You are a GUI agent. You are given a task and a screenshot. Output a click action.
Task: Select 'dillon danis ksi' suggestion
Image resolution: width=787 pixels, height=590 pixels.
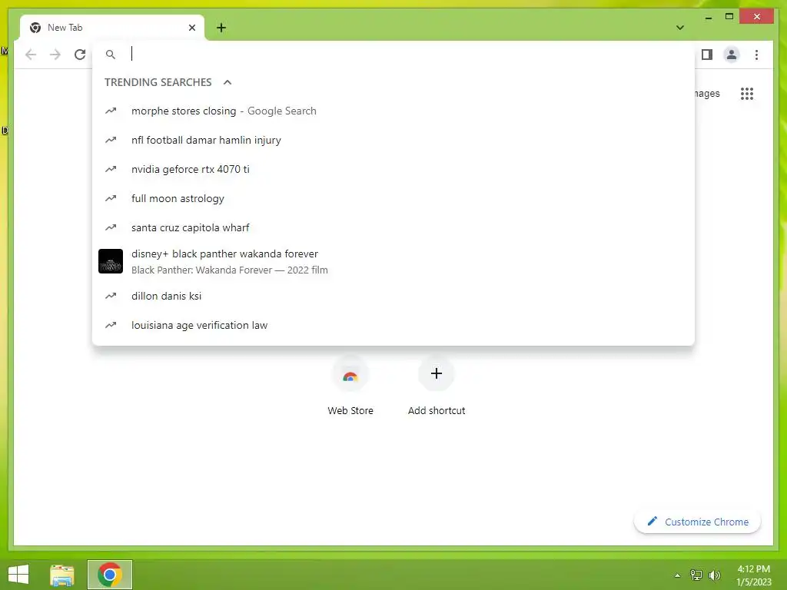[x=393, y=296]
